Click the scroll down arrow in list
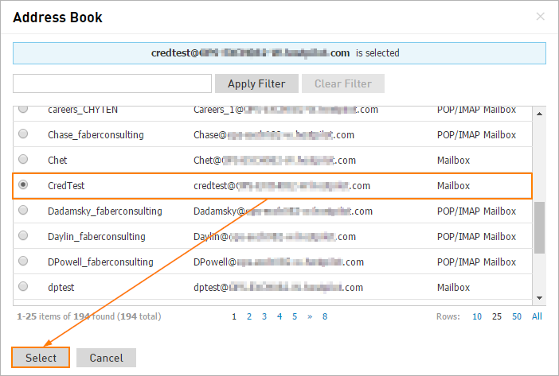 tap(539, 298)
